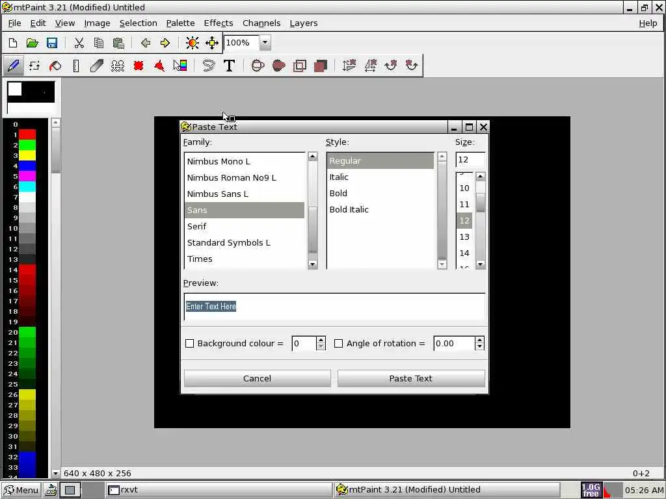Screen dimensions: 666x499
Task: Choose font size 14 in list
Action: (464, 253)
